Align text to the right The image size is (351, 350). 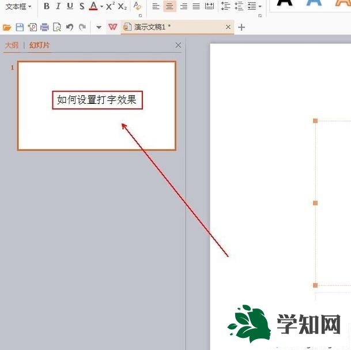[x=184, y=6]
